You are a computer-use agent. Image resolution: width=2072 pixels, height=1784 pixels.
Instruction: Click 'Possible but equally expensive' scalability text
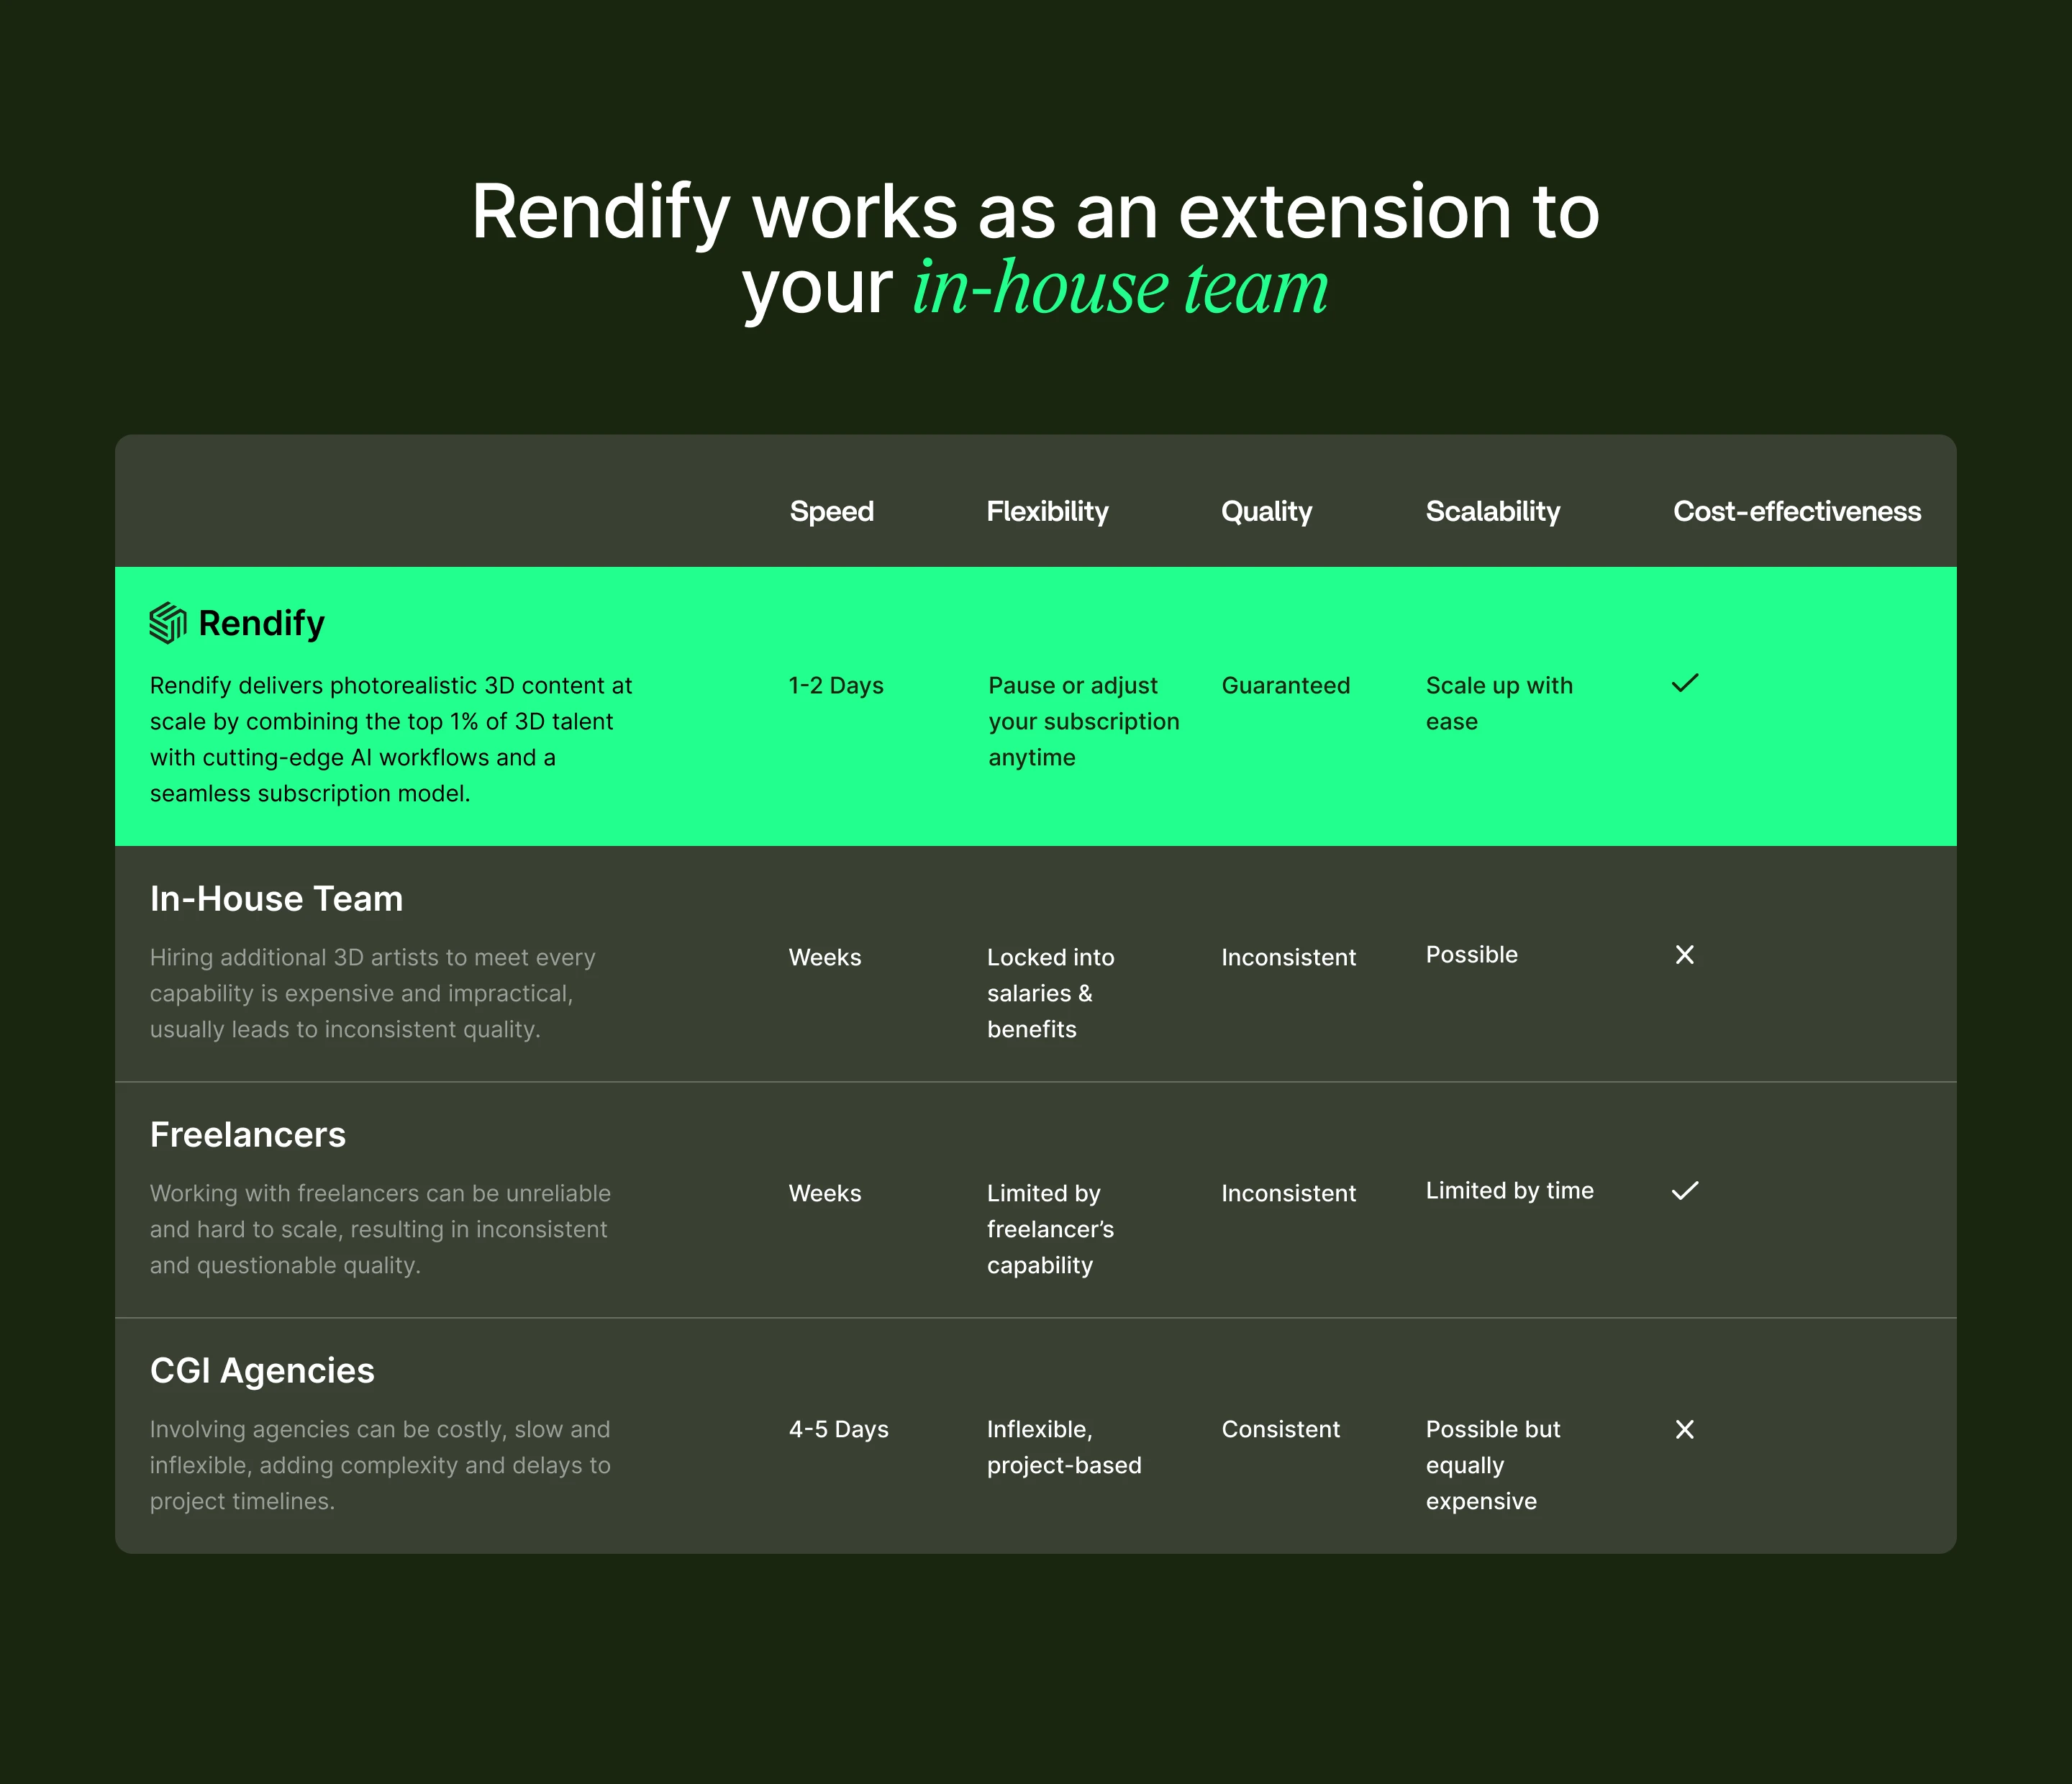1492,1465
